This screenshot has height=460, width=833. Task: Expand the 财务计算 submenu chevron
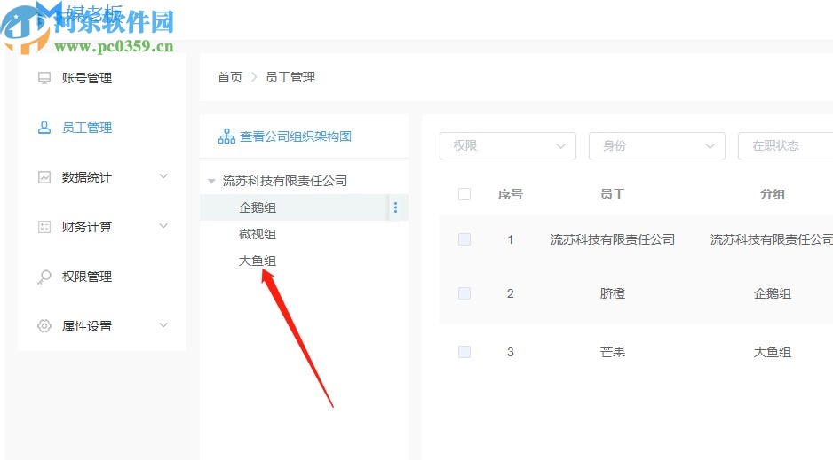tap(163, 226)
